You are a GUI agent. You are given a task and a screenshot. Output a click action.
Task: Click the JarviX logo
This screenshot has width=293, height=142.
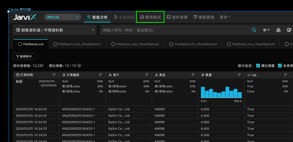point(25,17)
